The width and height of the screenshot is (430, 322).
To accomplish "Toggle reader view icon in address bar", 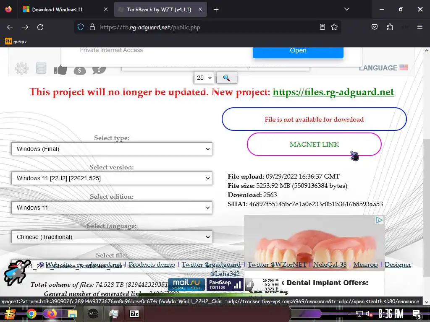I will pos(322,27).
